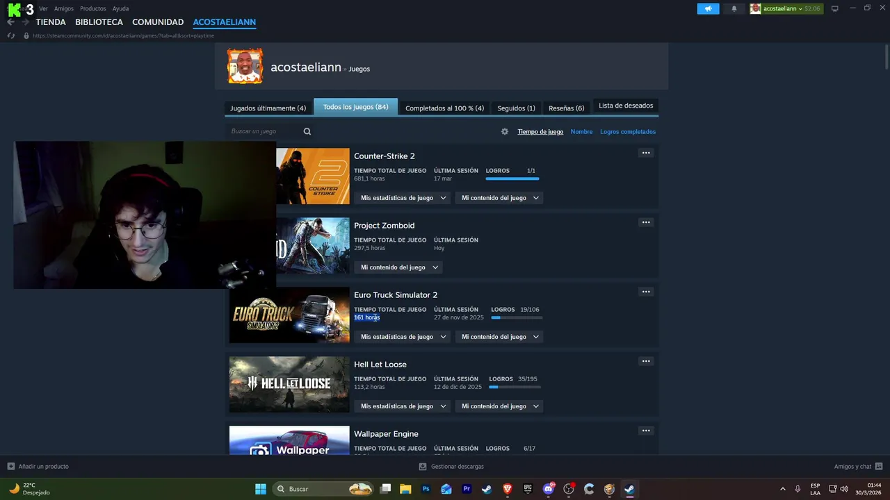Open File Explorer from the taskbar

(405, 489)
